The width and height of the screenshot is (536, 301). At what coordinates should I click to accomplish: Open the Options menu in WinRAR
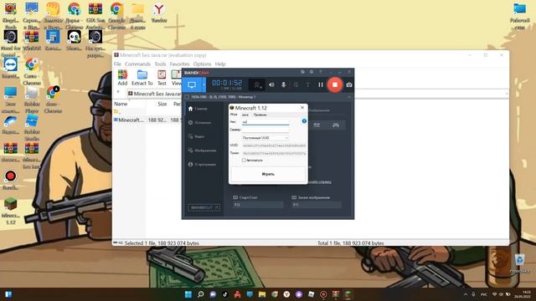202,64
